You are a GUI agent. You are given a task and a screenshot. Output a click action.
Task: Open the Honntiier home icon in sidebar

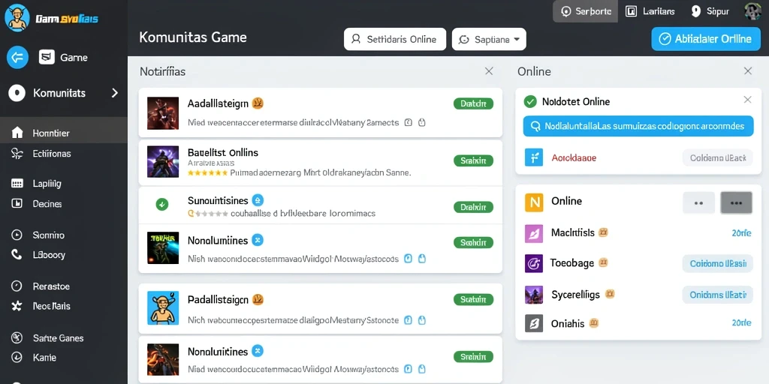(17, 133)
